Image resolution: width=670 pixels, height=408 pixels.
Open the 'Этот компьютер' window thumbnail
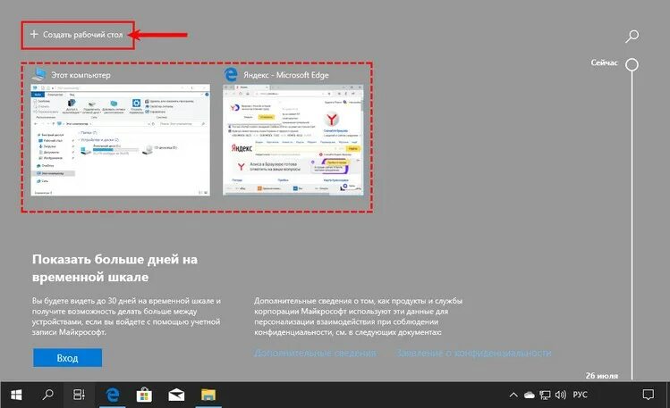pyautogui.click(x=120, y=140)
